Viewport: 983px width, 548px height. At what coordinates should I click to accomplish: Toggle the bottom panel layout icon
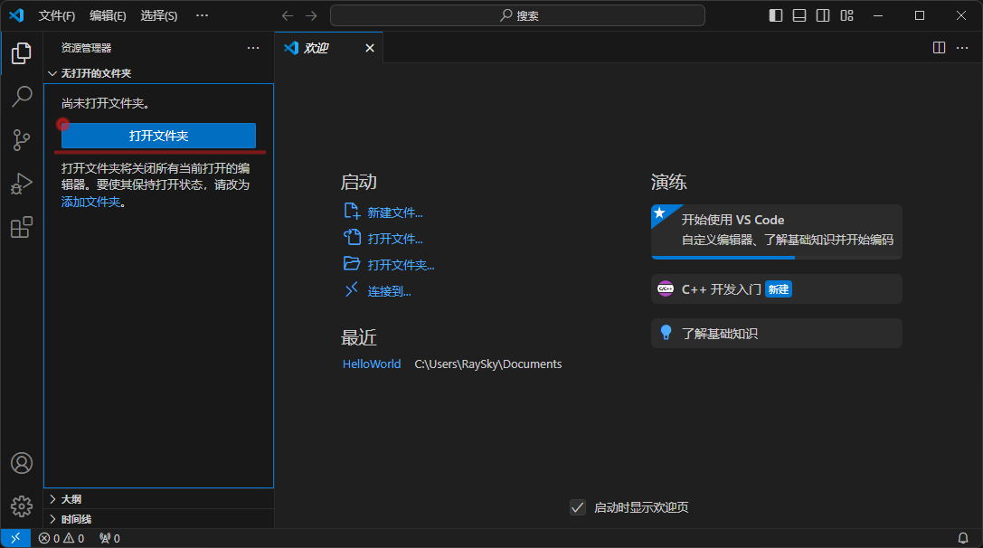coord(799,15)
